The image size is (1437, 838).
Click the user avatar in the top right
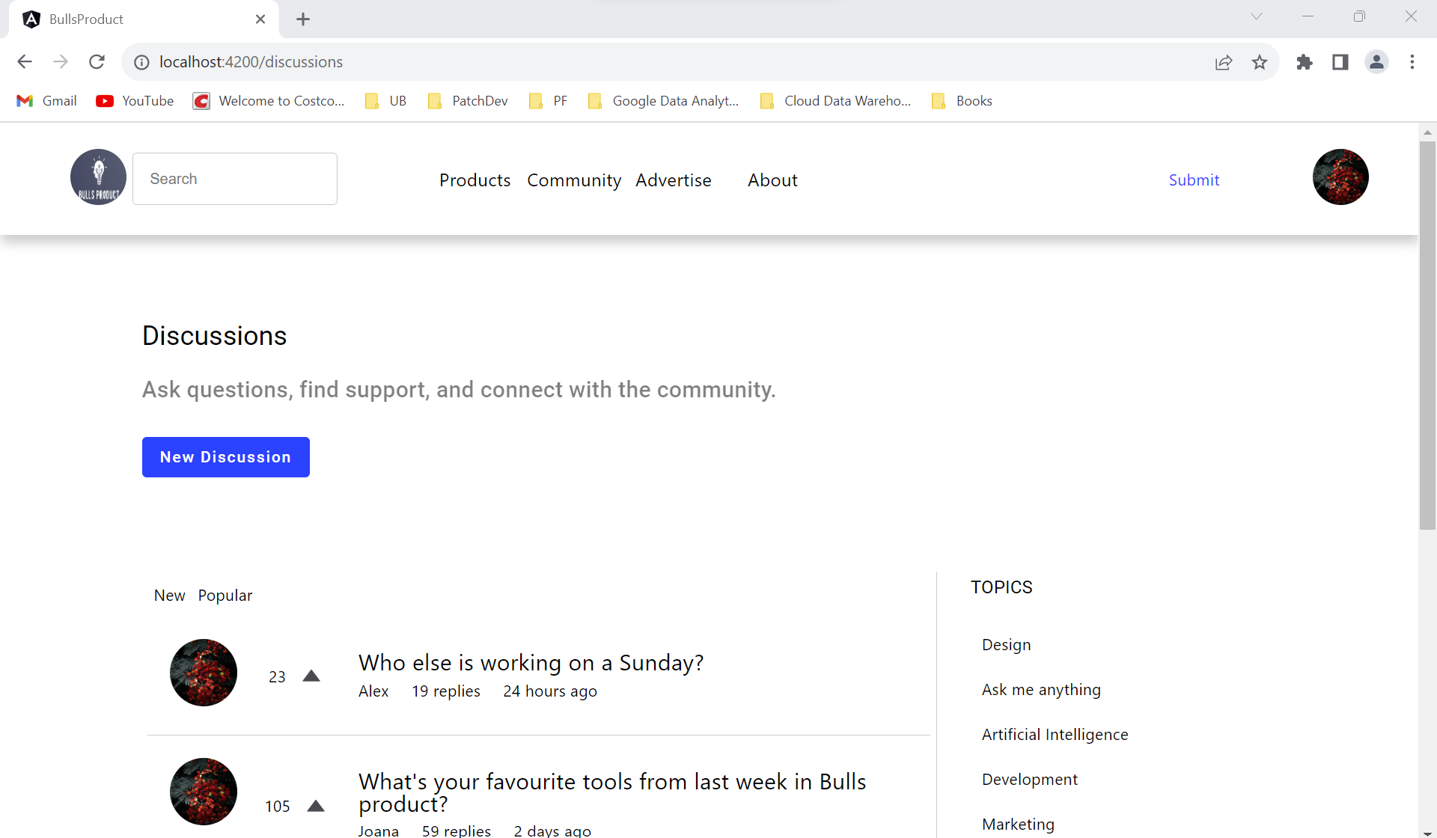[x=1340, y=177]
